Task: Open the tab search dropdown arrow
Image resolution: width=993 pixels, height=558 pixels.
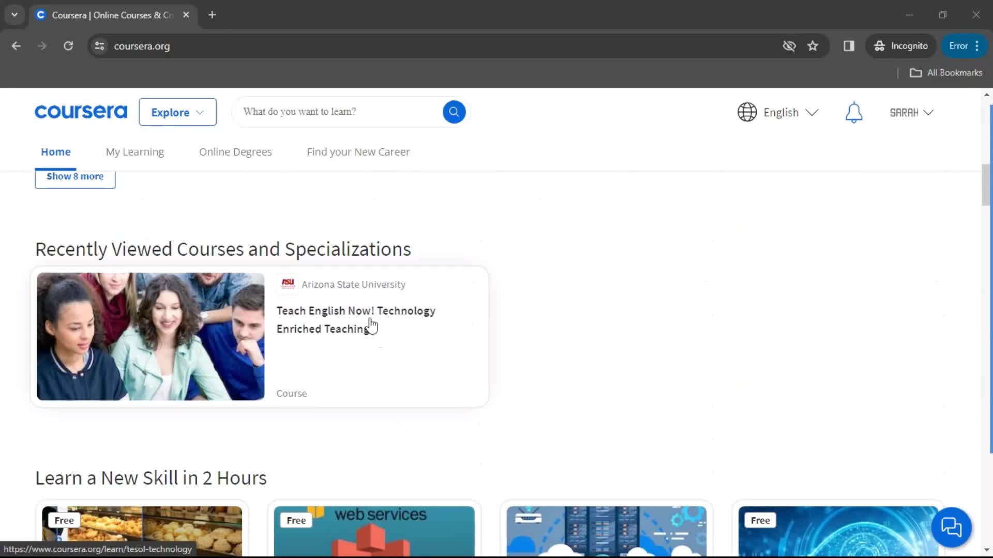Action: coord(14,15)
